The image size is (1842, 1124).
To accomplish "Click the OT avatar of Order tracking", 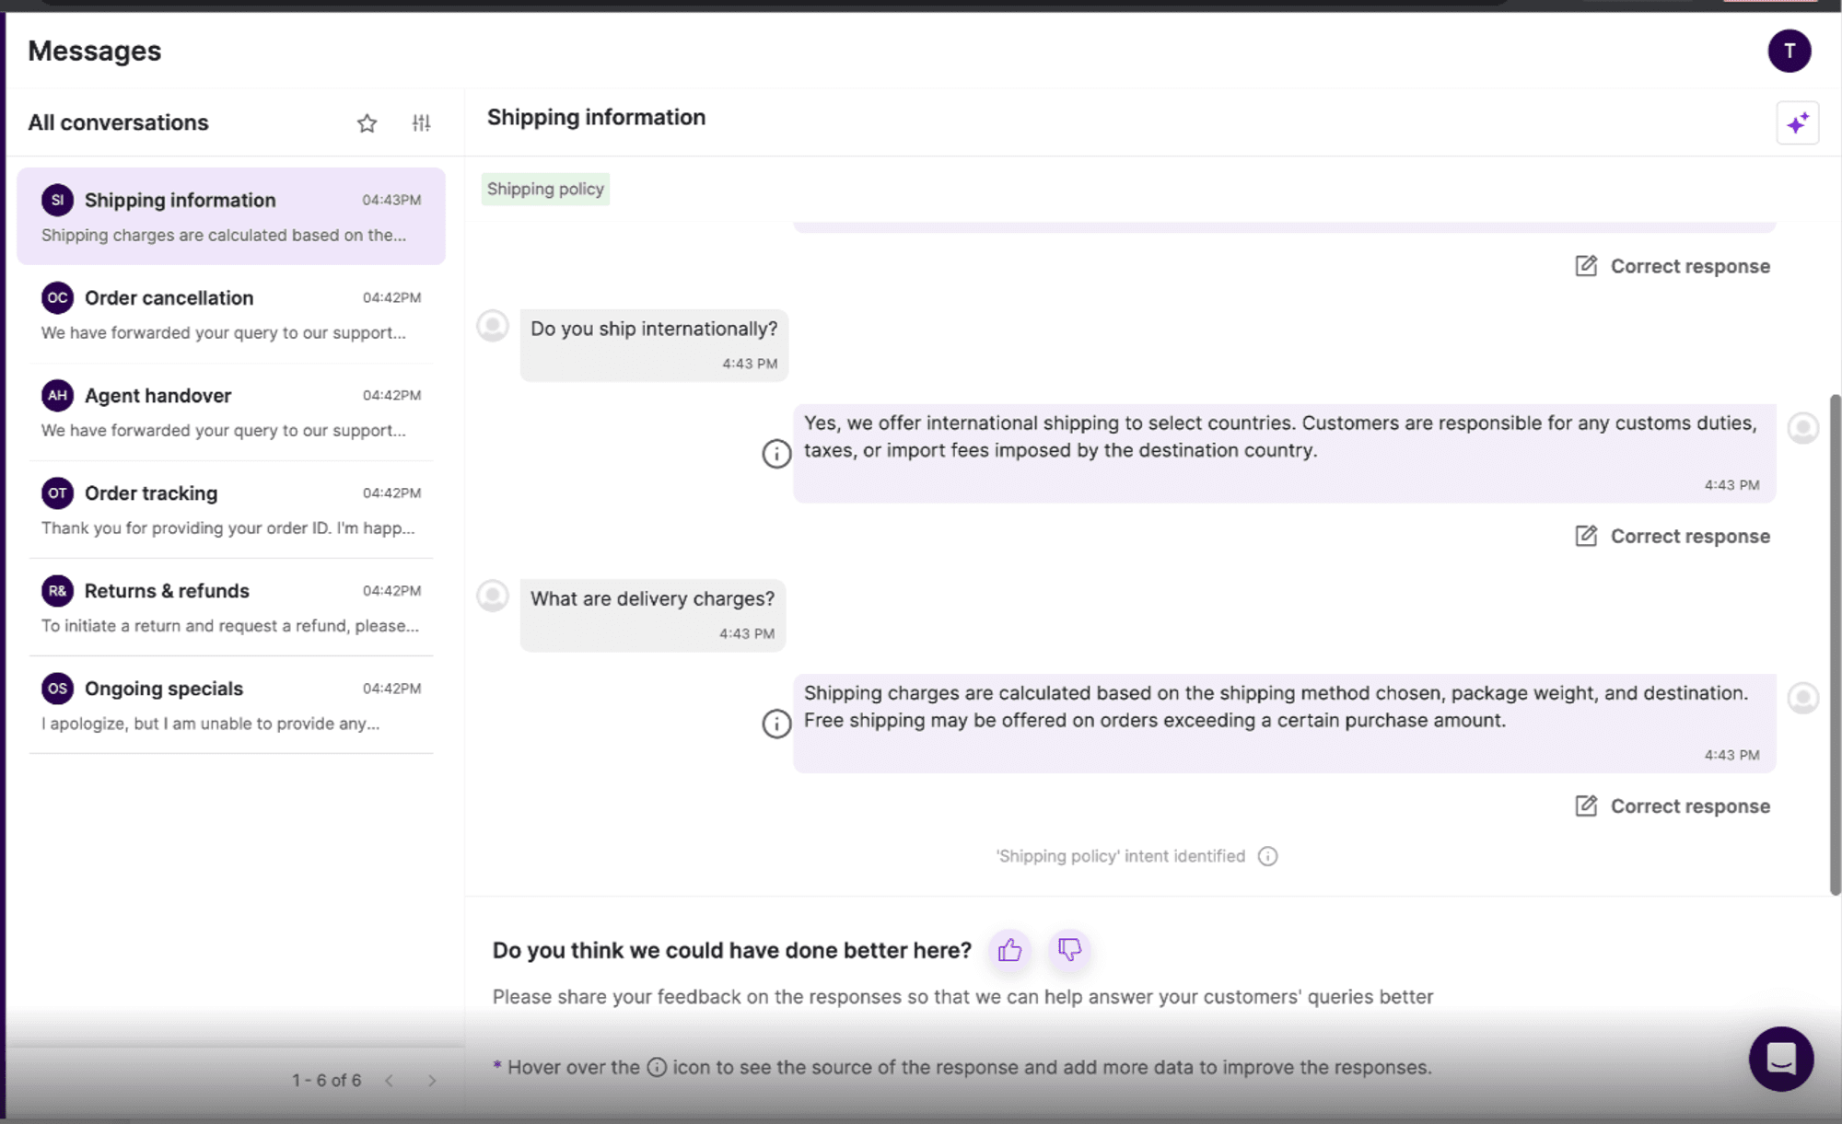I will (x=57, y=492).
